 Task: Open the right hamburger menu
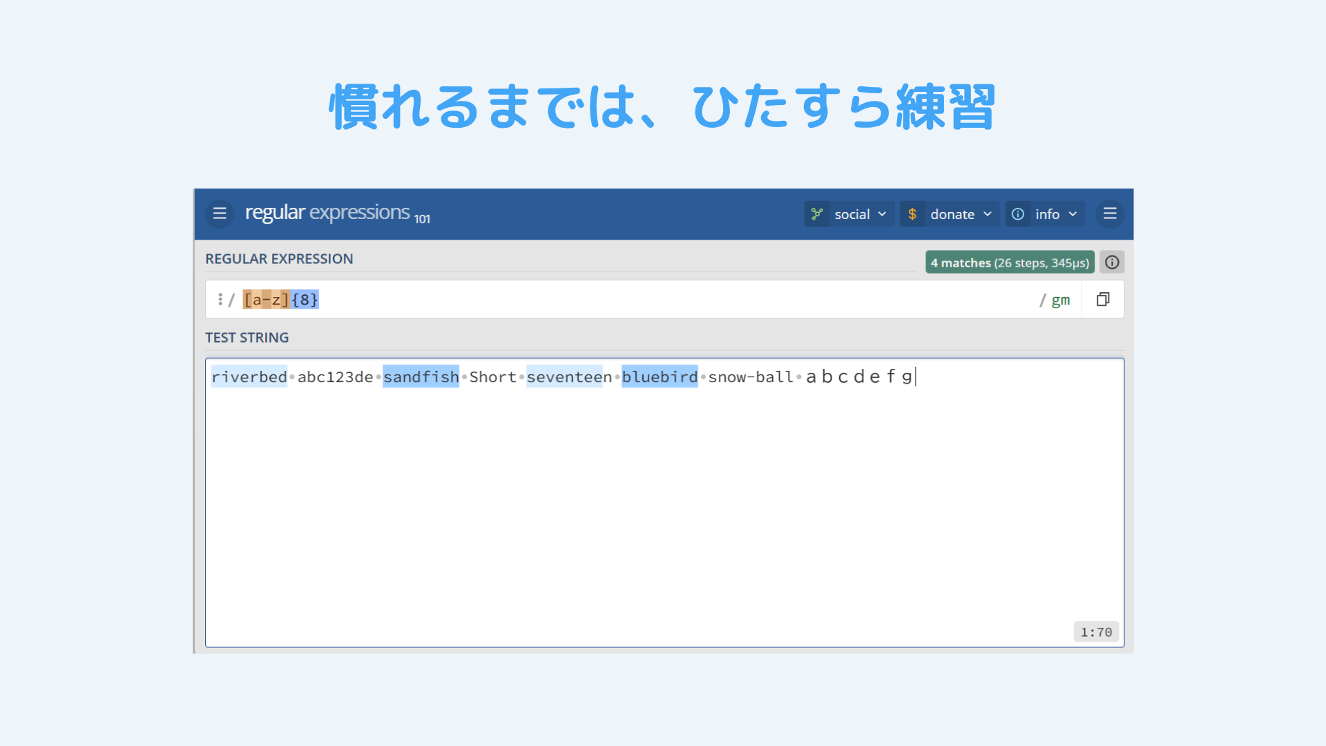click(1110, 213)
